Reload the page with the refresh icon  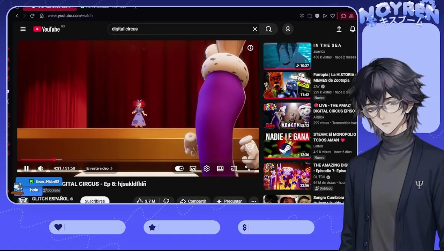(32, 16)
